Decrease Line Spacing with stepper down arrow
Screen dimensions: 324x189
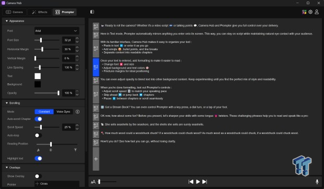pos(77,69)
